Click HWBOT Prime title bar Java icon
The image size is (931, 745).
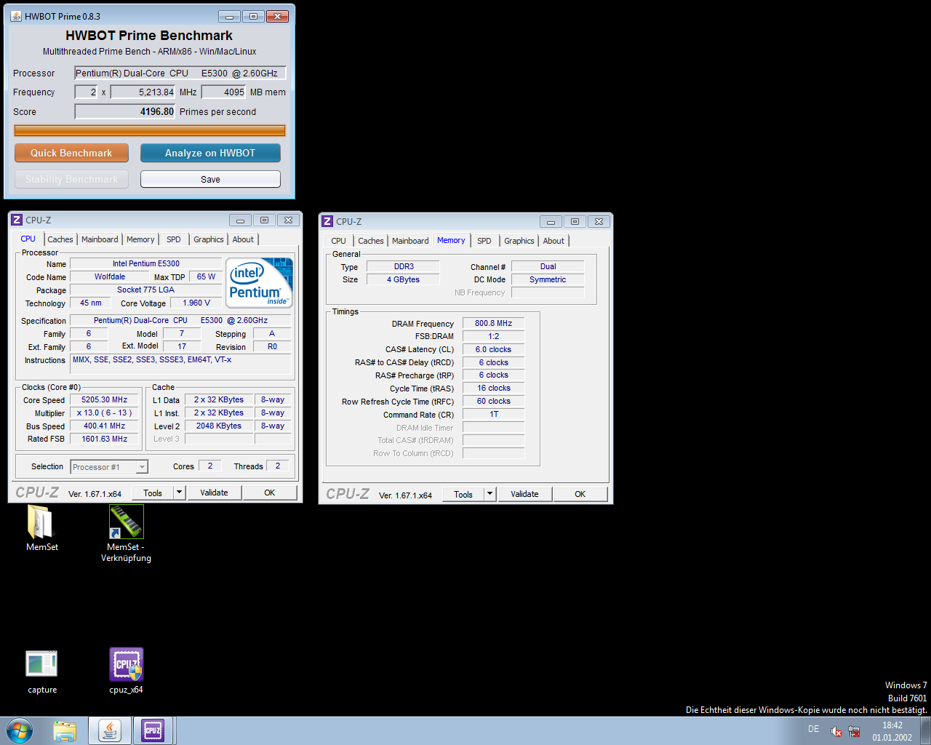[x=16, y=16]
